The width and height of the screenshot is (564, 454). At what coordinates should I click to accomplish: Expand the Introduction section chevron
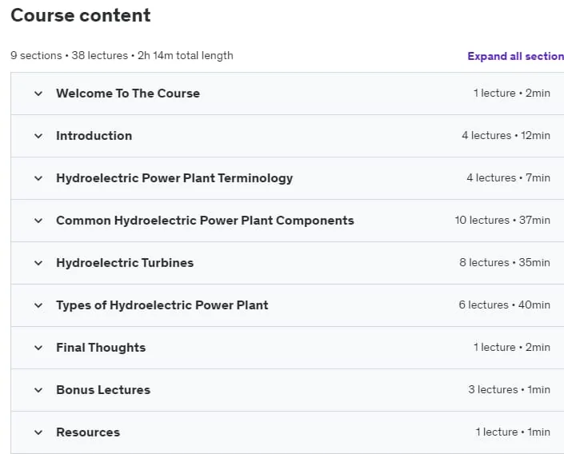(x=38, y=136)
